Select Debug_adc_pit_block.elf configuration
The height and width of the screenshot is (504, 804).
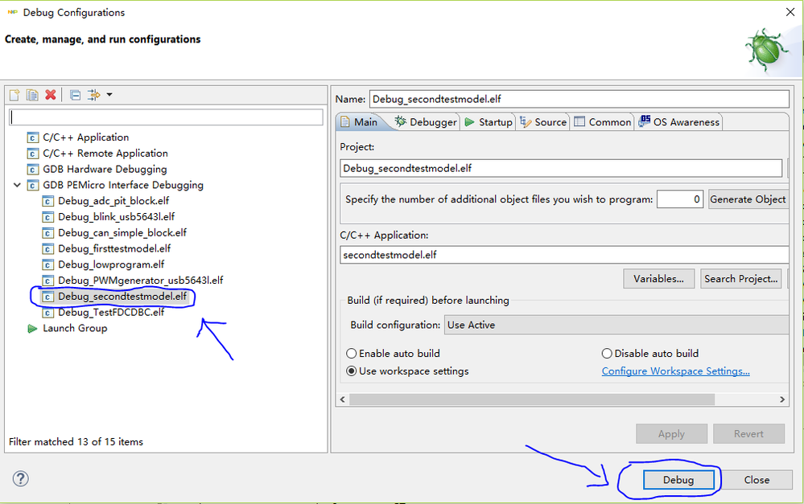(x=113, y=201)
